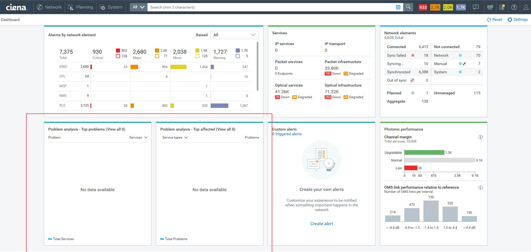Expand the Service types dropdown in Top affected
Image resolution: width=531 pixels, height=252 pixels.
coord(175,137)
